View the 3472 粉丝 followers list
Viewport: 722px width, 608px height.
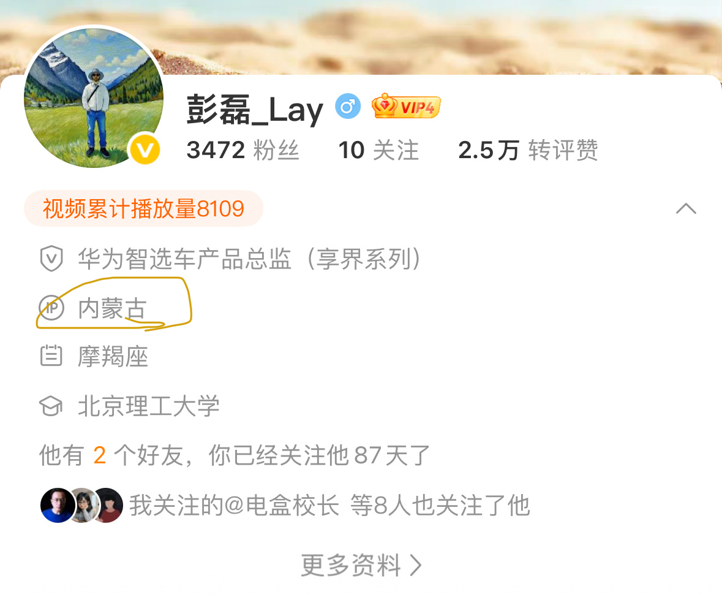[x=243, y=150]
